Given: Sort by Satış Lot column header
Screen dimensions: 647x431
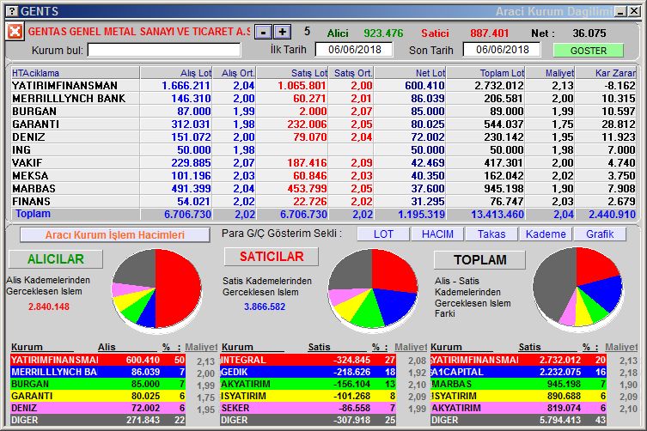Looking at the screenshot, I should 292,73.
